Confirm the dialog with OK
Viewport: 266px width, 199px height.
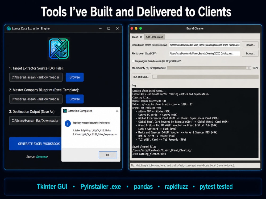pyautogui.click(x=108, y=155)
